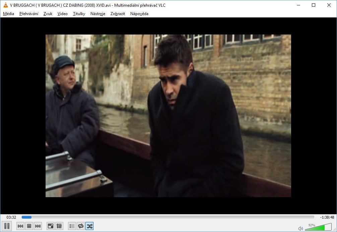Pause playback with the pause button
337x232 pixels.
point(7,226)
